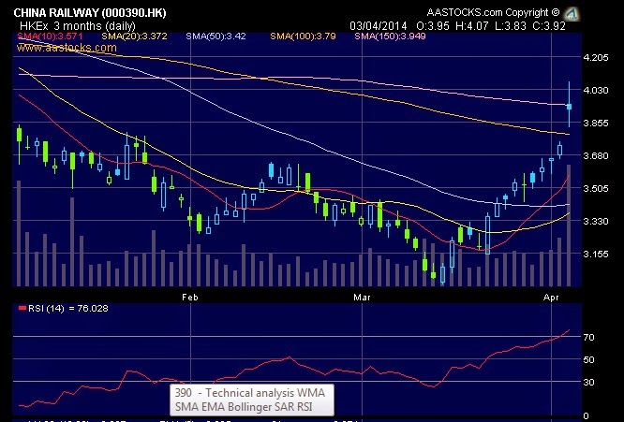Image resolution: width=624 pixels, height=422 pixels.
Task: Click the RSI red legend marker
Action: 22,308
